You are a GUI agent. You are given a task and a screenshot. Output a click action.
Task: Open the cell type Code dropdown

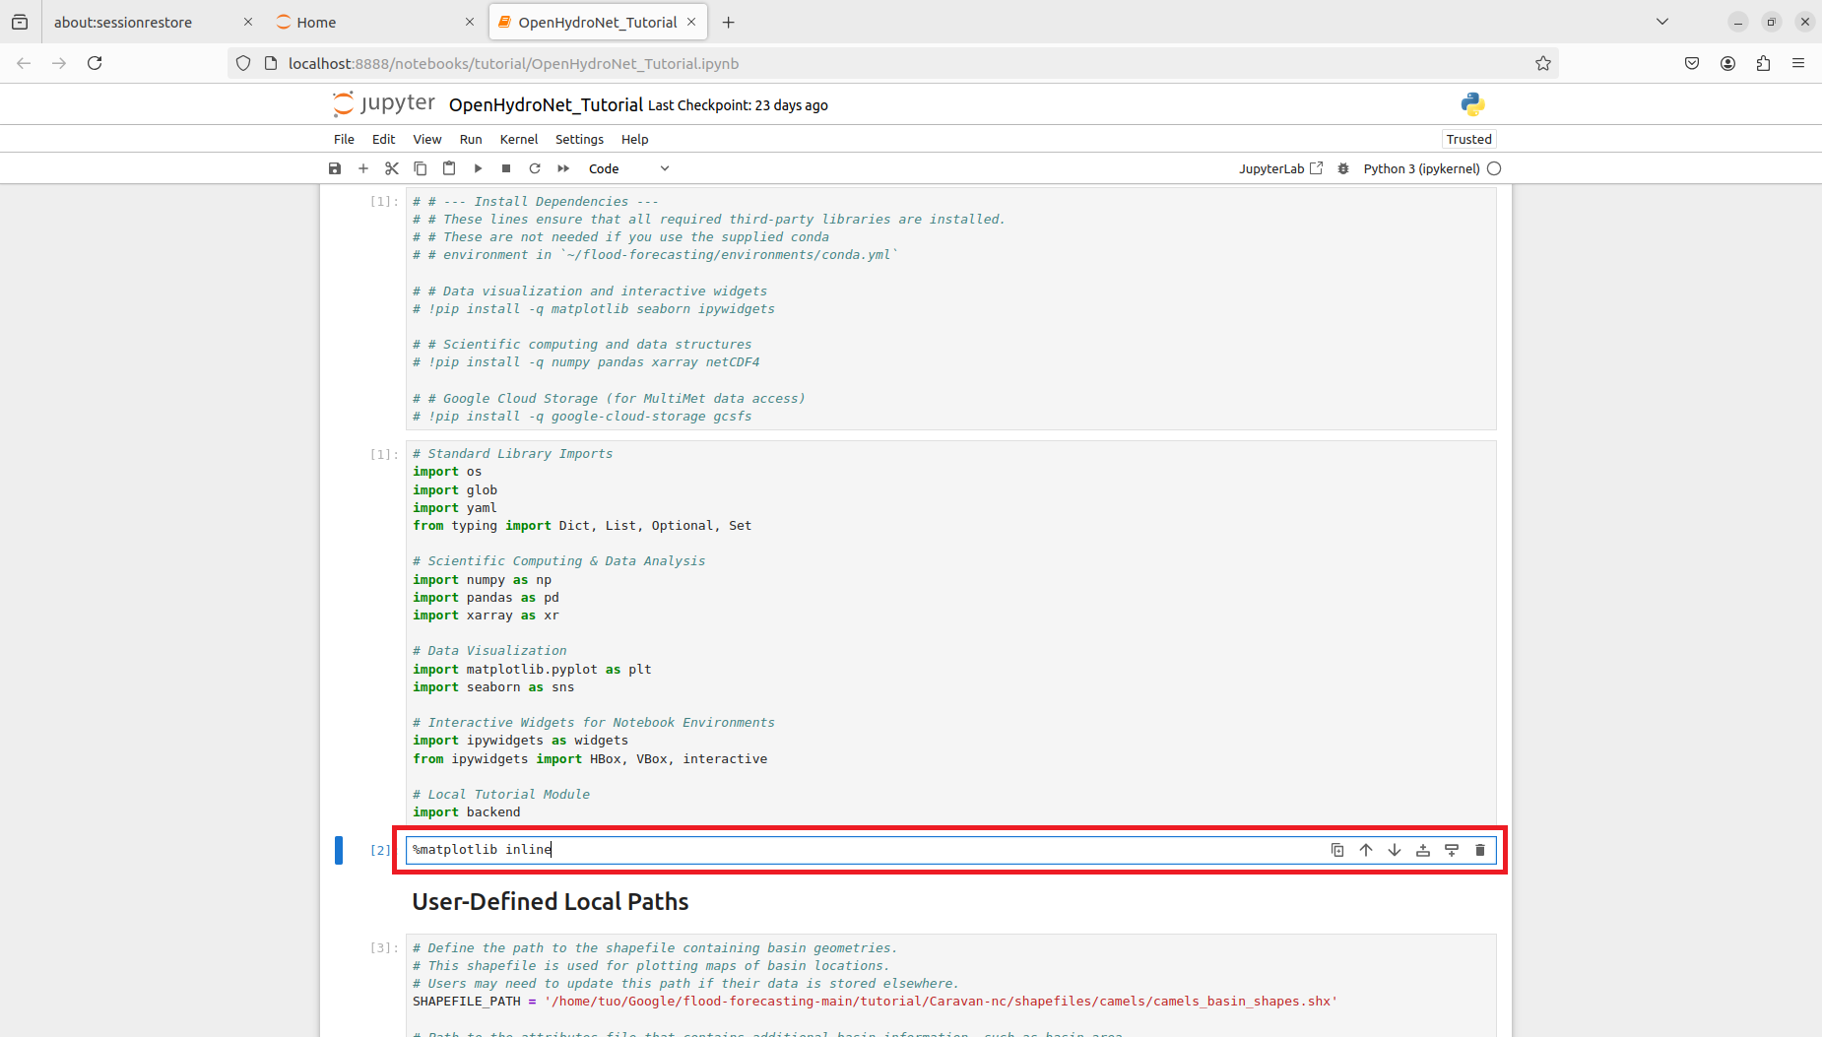[x=628, y=168]
